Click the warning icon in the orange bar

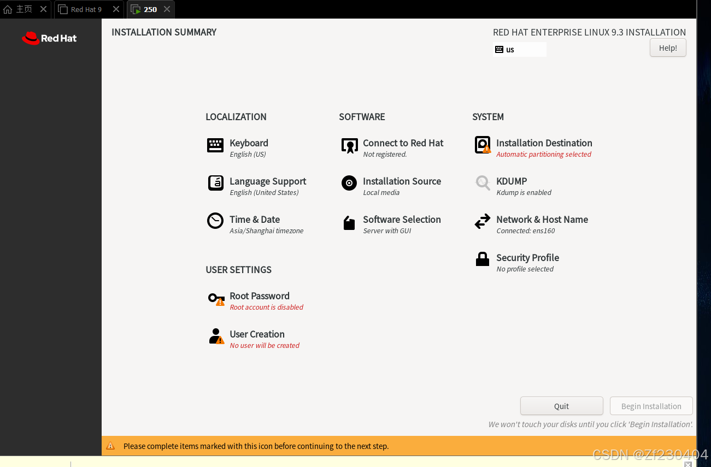click(110, 446)
